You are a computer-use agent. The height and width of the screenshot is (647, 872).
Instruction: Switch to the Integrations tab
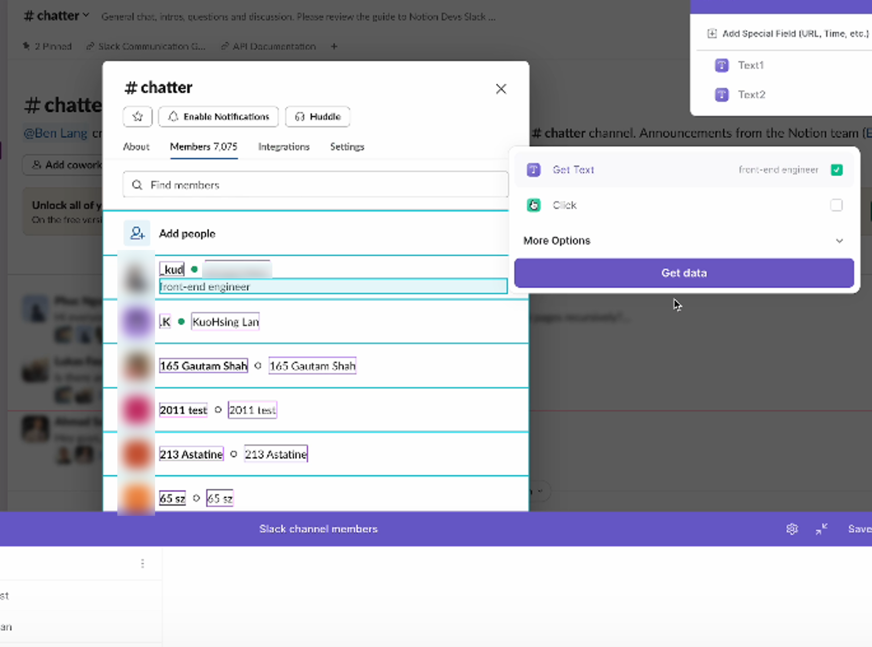(x=284, y=147)
